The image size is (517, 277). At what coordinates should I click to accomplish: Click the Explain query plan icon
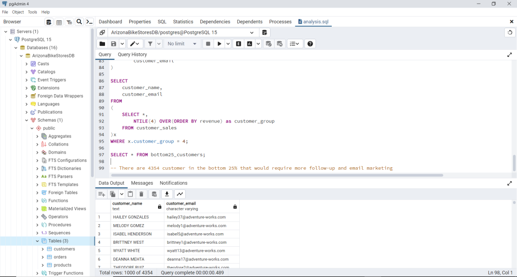[238, 44]
